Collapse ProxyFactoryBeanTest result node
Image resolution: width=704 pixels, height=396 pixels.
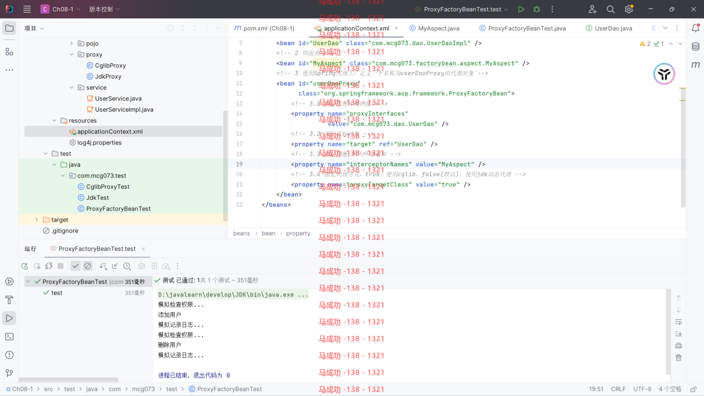(28, 281)
